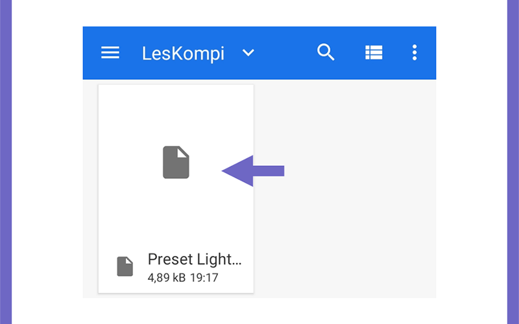Viewport: 519px width, 324px height.
Task: Tap the search magnifier icon
Action: coord(326,52)
